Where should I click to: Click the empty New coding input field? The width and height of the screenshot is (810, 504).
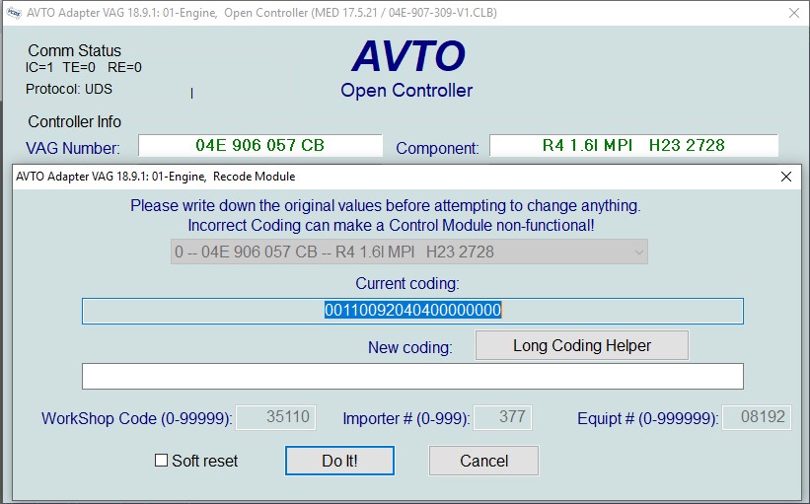point(412,376)
